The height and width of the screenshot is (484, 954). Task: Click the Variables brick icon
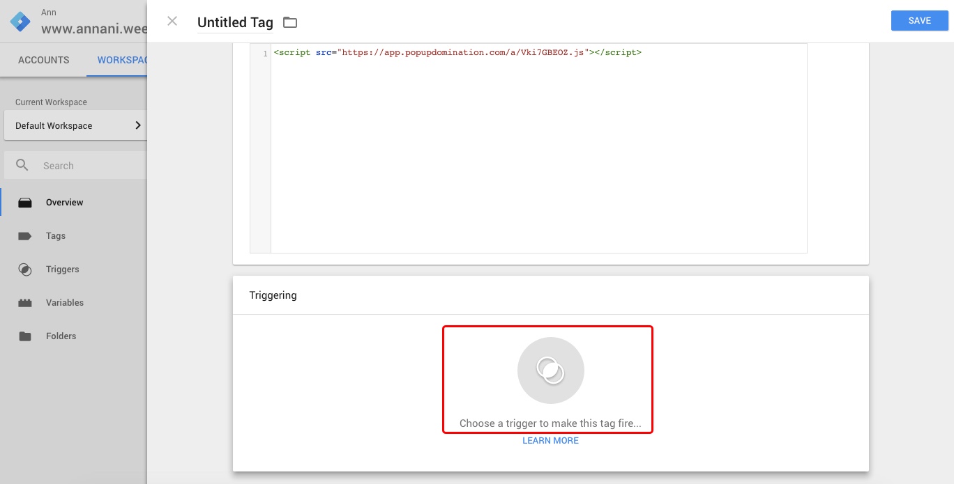pyautogui.click(x=25, y=303)
